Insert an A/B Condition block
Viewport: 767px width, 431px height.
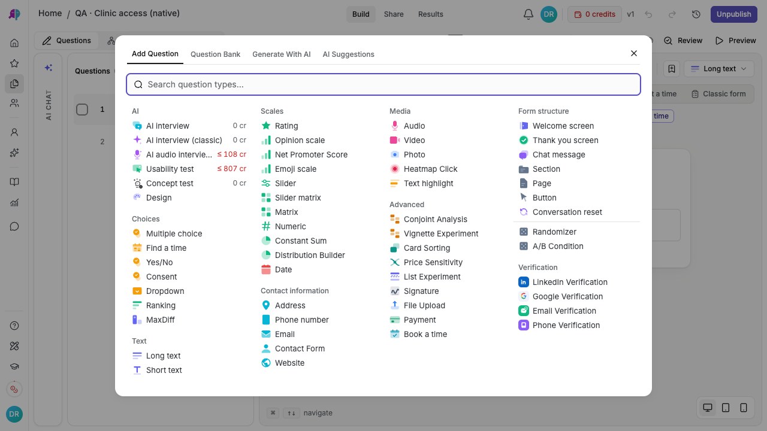[575, 246]
